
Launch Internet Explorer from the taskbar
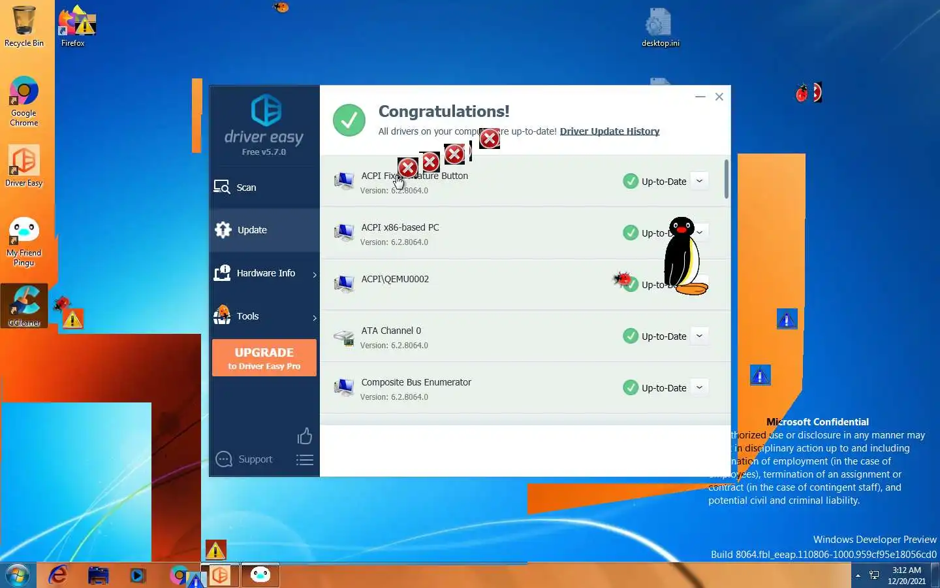tap(59, 575)
